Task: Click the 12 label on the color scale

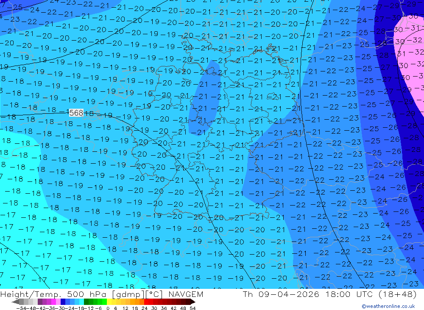Action: point(125,308)
